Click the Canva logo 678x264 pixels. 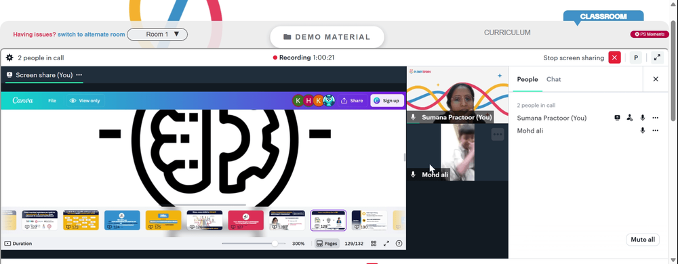(x=22, y=100)
